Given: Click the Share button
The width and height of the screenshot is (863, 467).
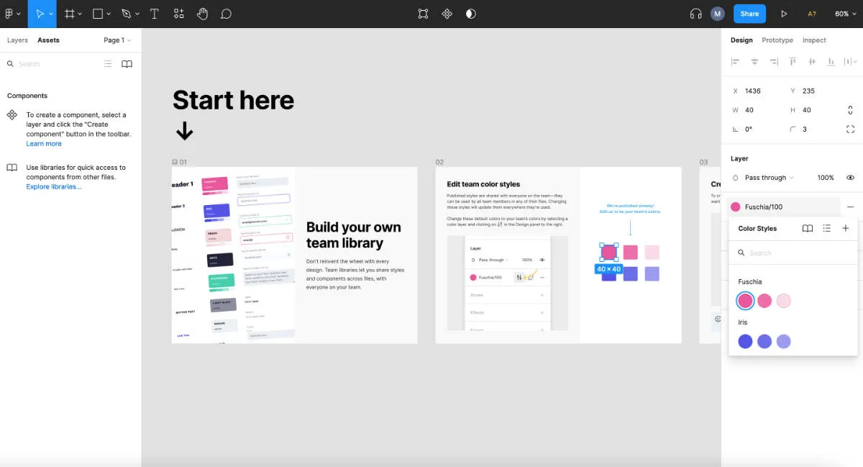Looking at the screenshot, I should tap(749, 14).
